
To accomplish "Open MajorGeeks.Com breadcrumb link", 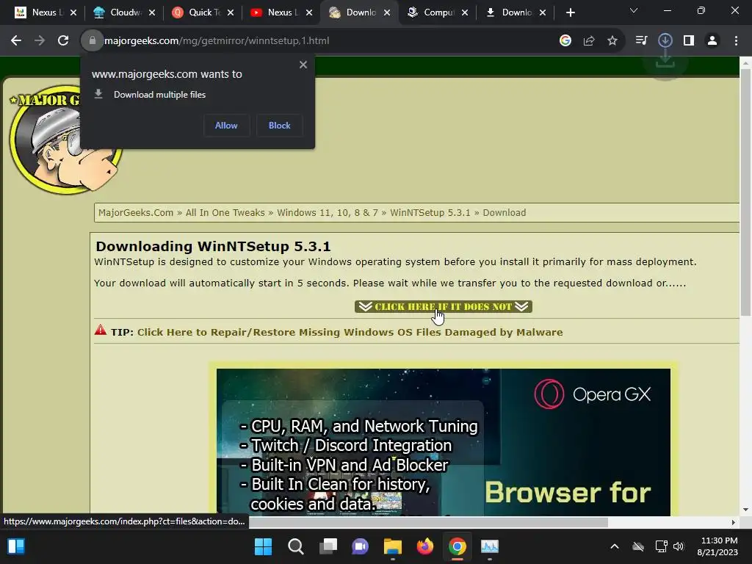I will (x=136, y=212).
